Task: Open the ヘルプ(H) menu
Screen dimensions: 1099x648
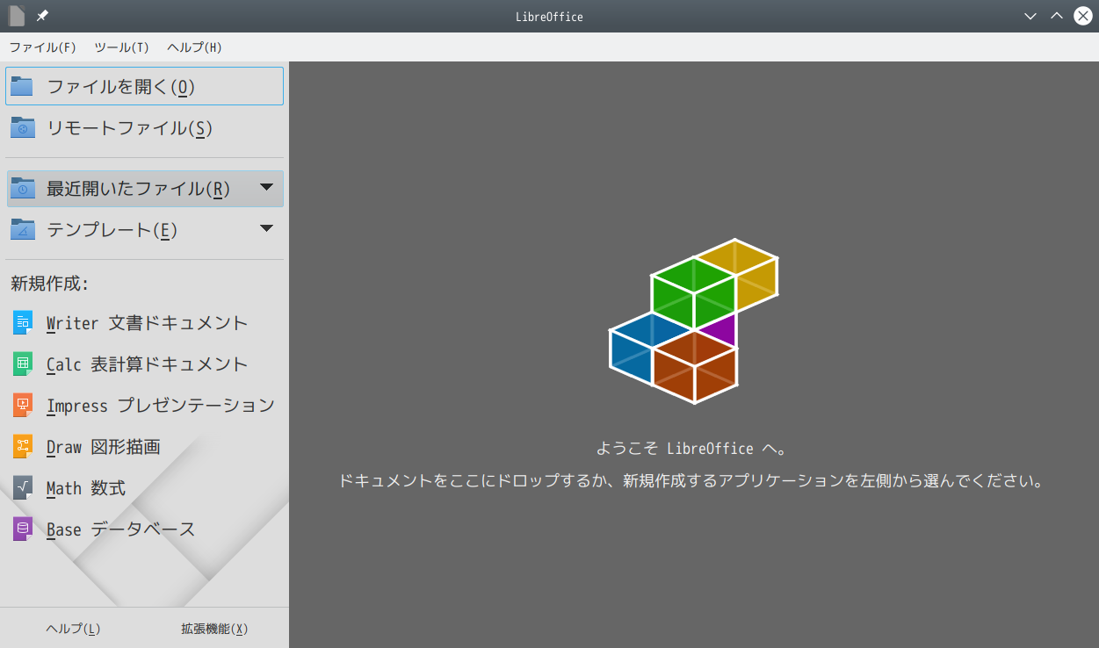Action: click(194, 47)
